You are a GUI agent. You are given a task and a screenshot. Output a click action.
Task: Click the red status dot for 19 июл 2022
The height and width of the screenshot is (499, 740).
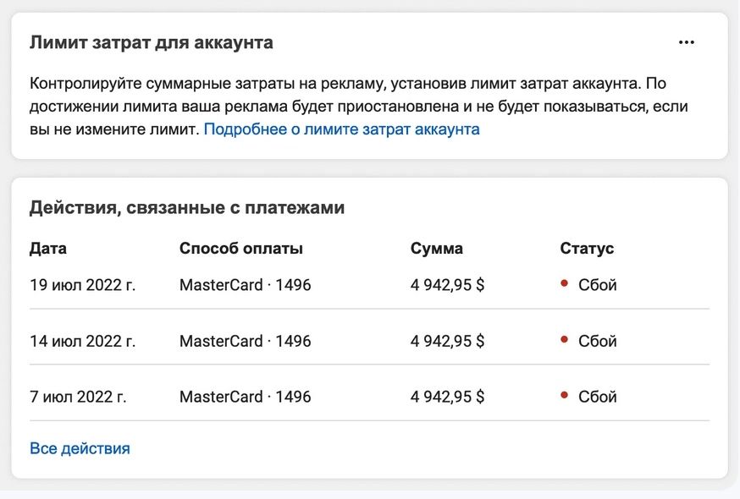pyautogui.click(x=564, y=283)
